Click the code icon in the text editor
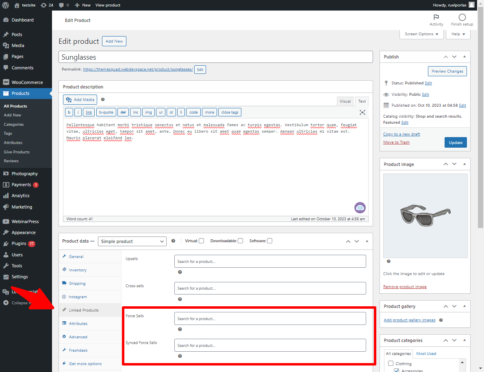 pos(193,112)
